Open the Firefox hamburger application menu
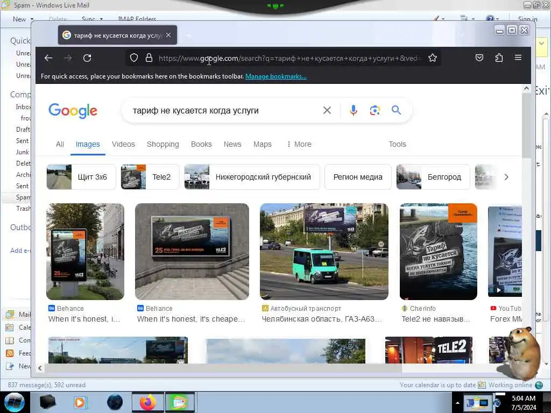The height and width of the screenshot is (413, 551). click(x=518, y=58)
